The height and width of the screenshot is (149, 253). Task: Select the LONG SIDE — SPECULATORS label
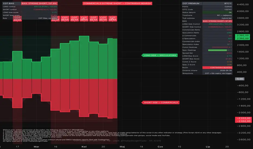pyautogui.click(x=160, y=55)
